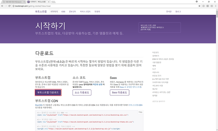The height and width of the screenshot is (131, 218).
Task: Jump to 커뮤니티 in the side navigation
Action: (x=156, y=72)
